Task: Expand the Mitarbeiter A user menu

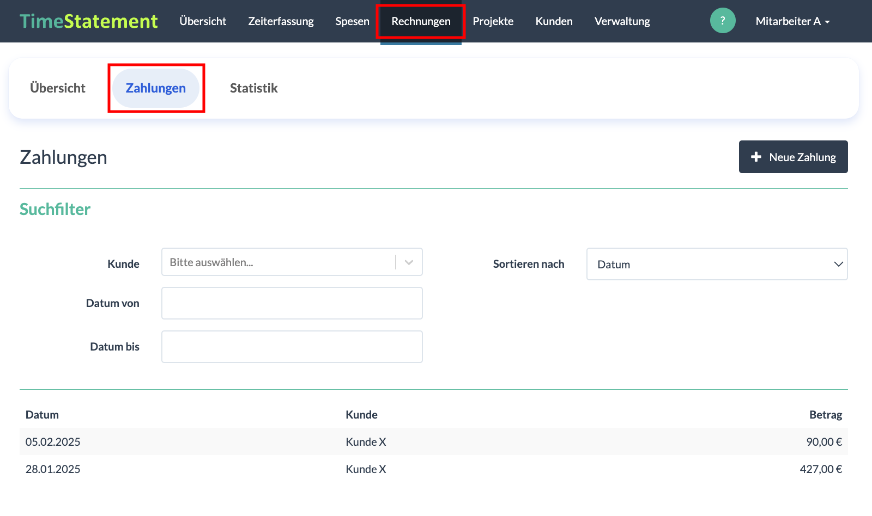Action: point(792,21)
